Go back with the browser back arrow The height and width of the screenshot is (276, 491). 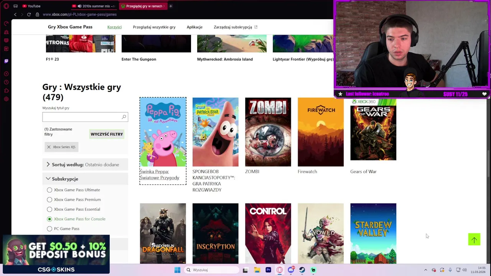15,15
